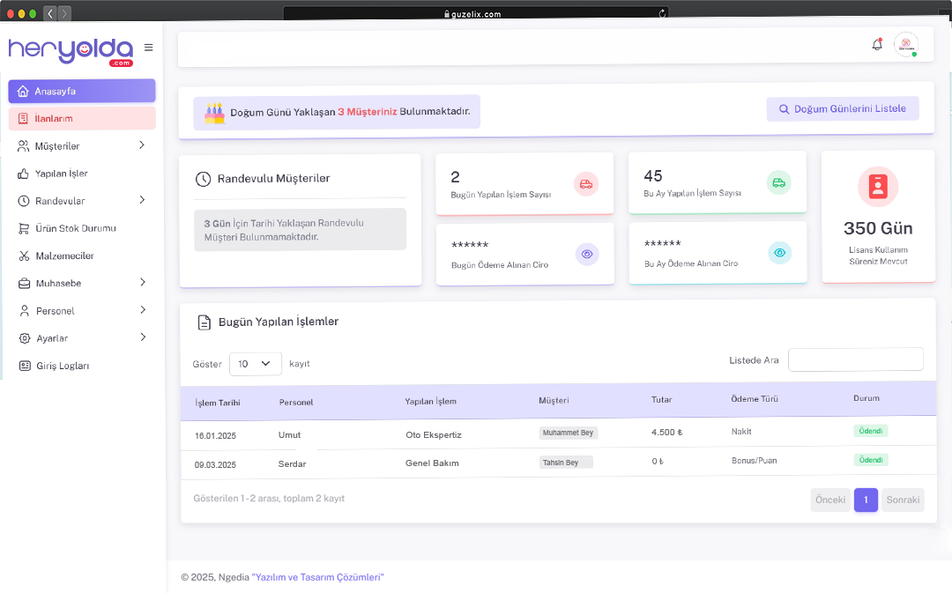Screen dimensions: 952x600
Task: Click the red license ID icon
Action: pos(877,187)
